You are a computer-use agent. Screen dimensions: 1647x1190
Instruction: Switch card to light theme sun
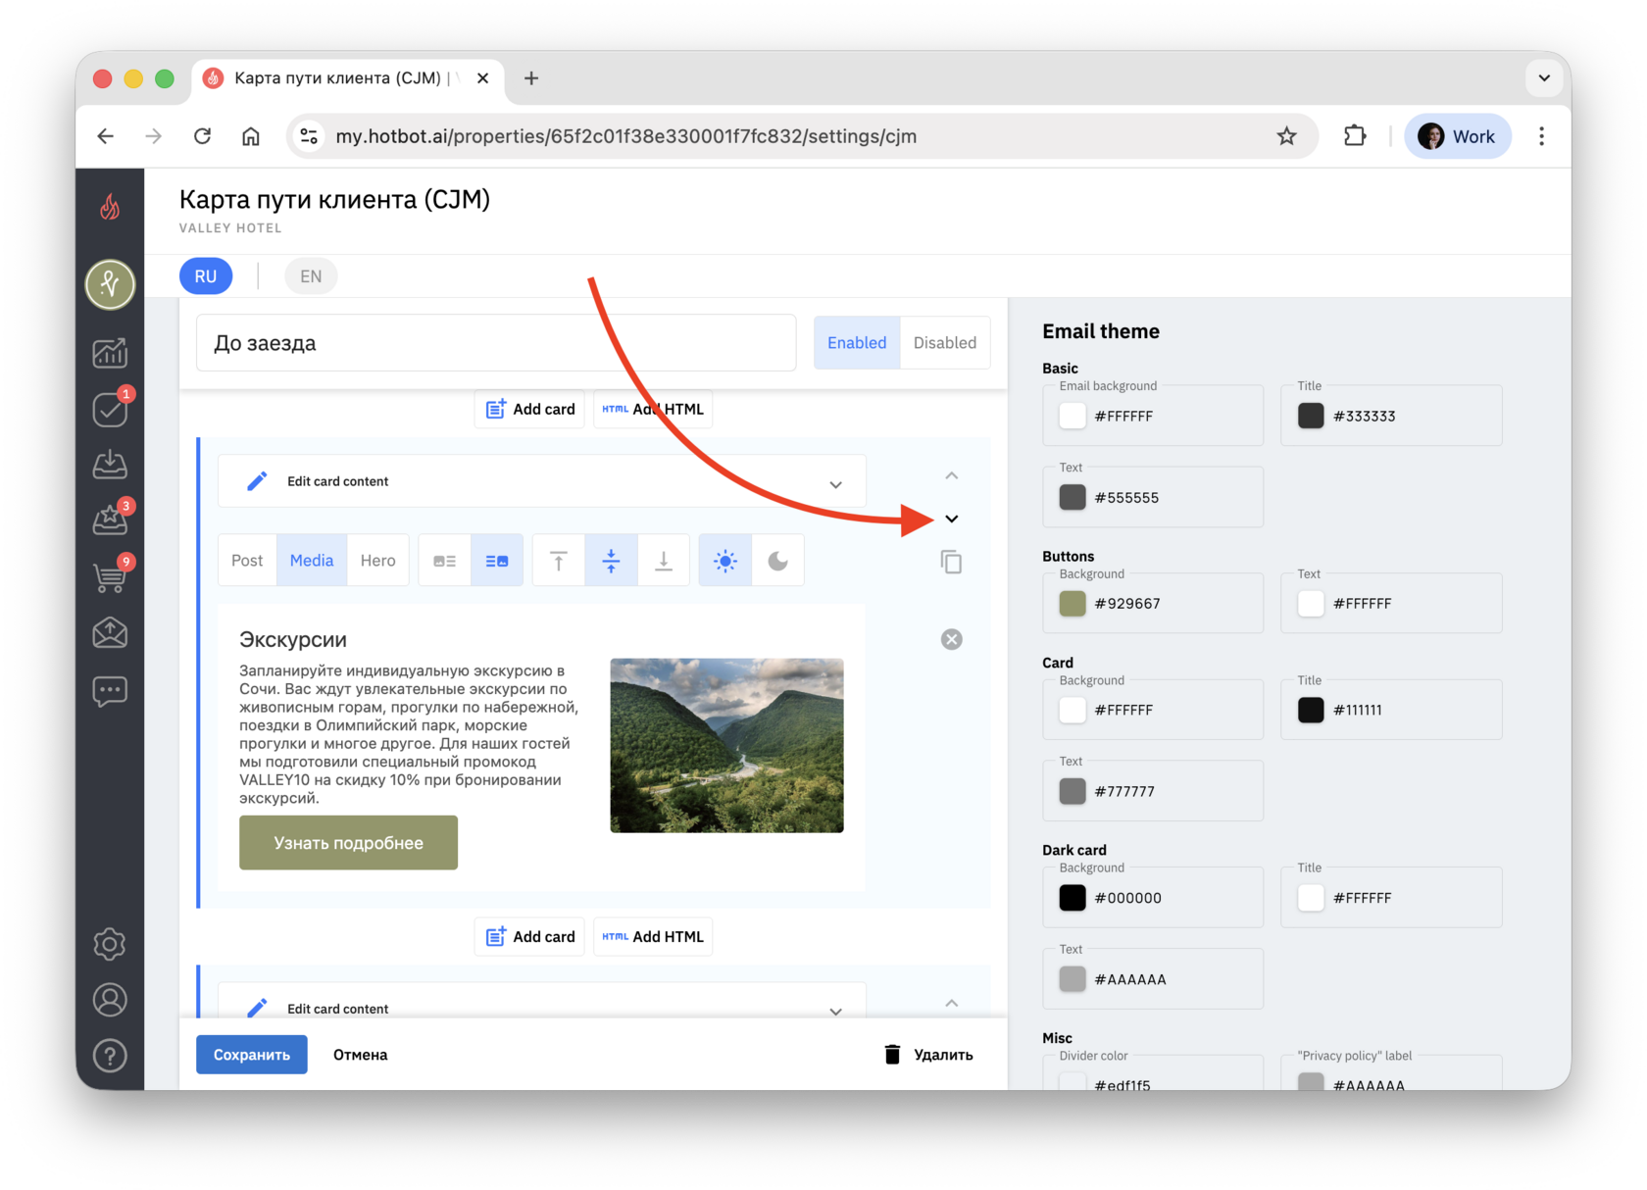725,561
